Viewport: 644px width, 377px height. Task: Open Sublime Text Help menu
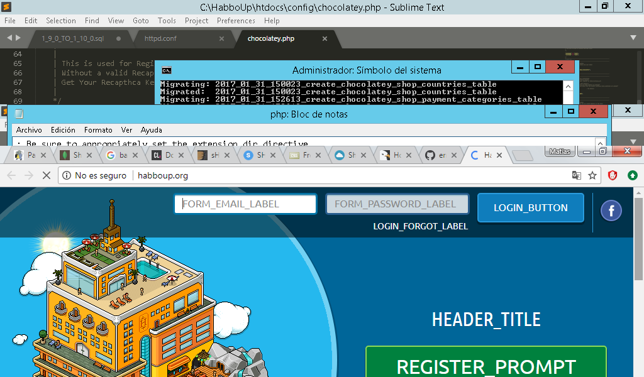point(272,21)
